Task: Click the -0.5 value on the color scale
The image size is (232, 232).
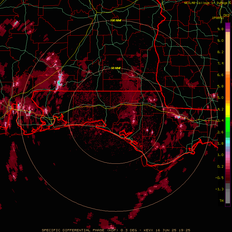Action: (x=219, y=178)
